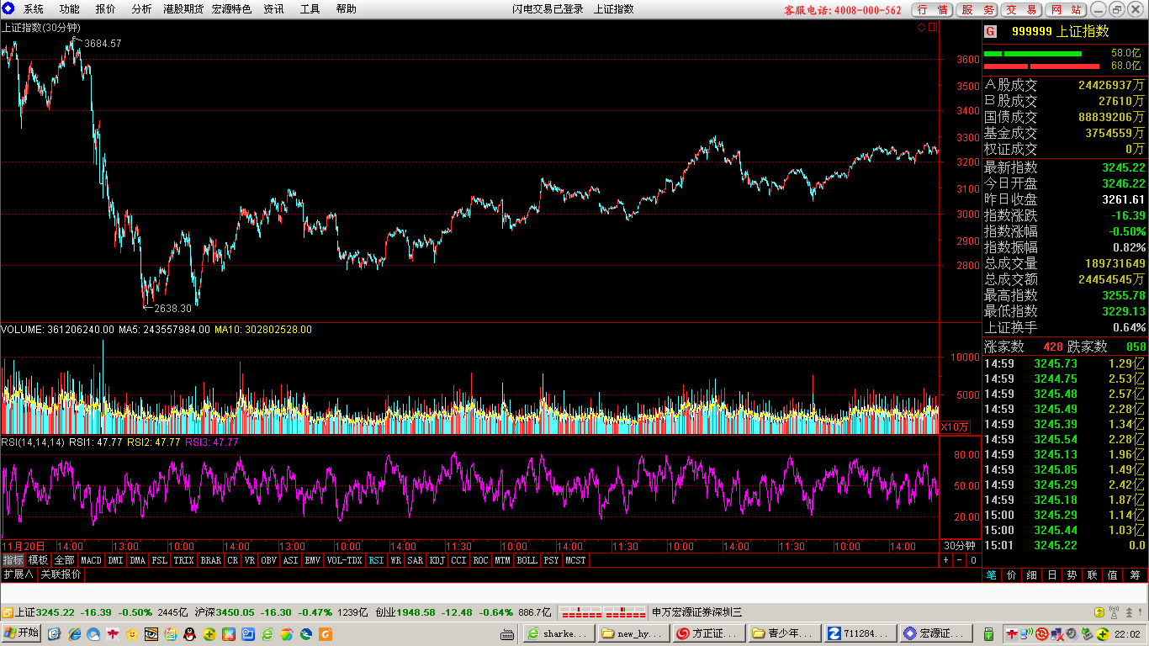Open the 宏源特色 menu
This screenshot has width=1149, height=646.
(x=231, y=9)
